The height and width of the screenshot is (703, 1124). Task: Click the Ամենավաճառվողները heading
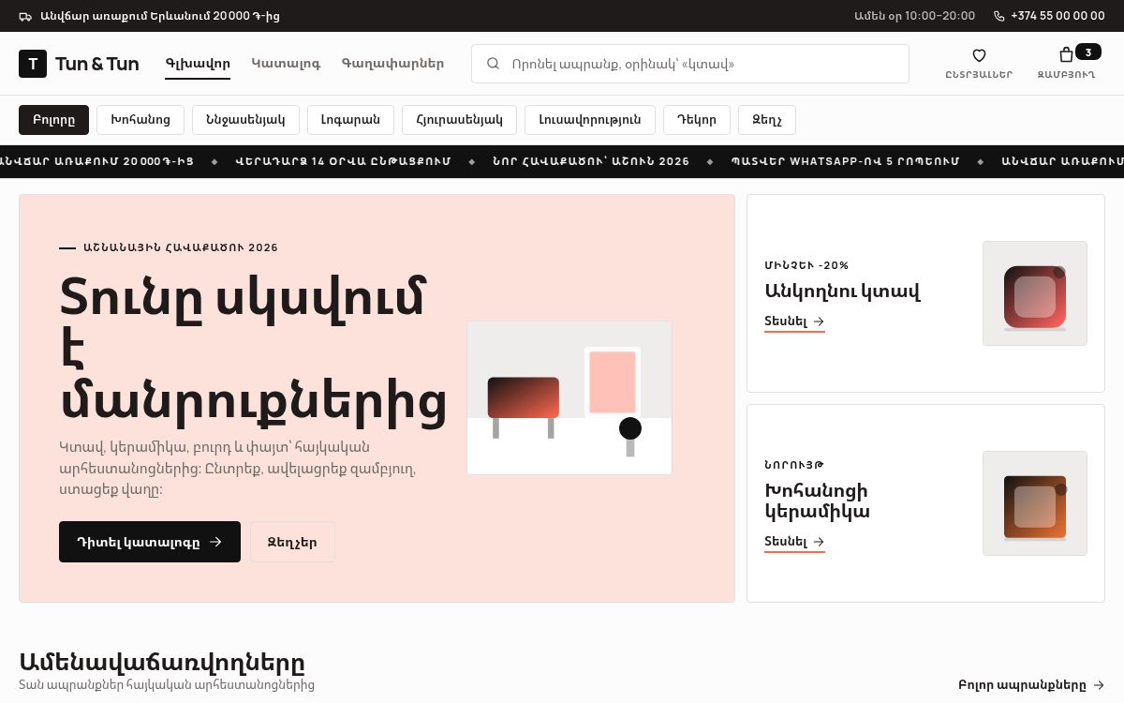(162, 662)
